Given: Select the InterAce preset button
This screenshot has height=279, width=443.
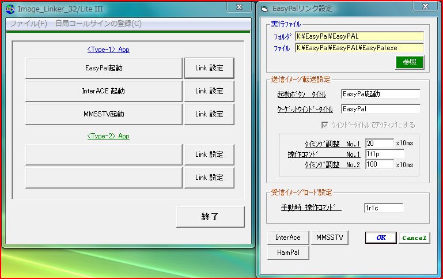Looking at the screenshot, I should click(288, 237).
